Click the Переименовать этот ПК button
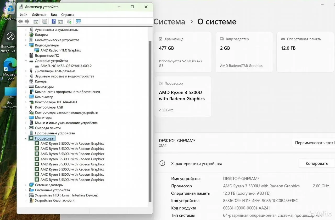 314,143
